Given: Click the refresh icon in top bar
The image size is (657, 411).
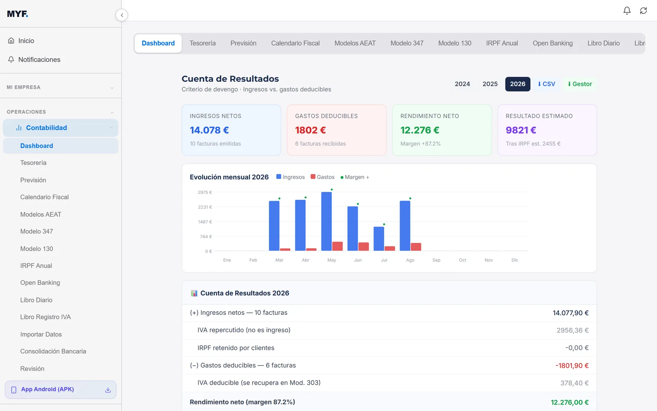Looking at the screenshot, I should [643, 11].
